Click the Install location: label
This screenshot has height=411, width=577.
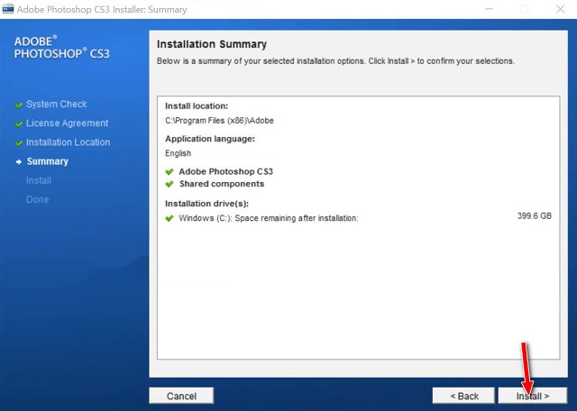[197, 106]
